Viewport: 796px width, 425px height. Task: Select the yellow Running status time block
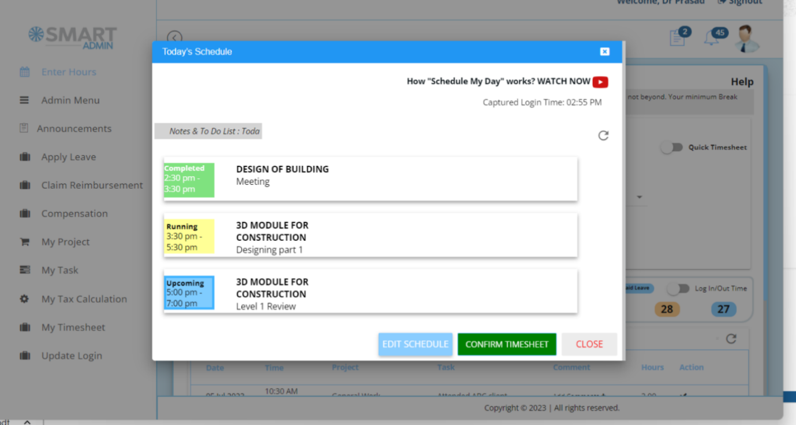pos(189,237)
